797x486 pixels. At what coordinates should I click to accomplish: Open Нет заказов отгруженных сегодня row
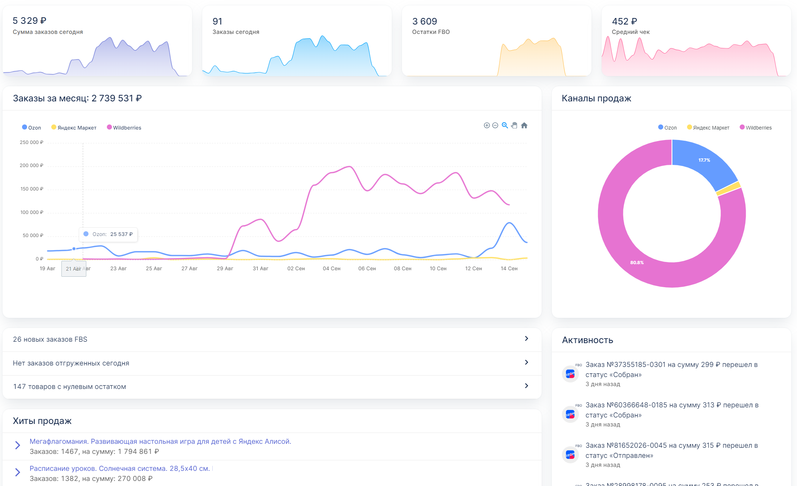click(272, 363)
